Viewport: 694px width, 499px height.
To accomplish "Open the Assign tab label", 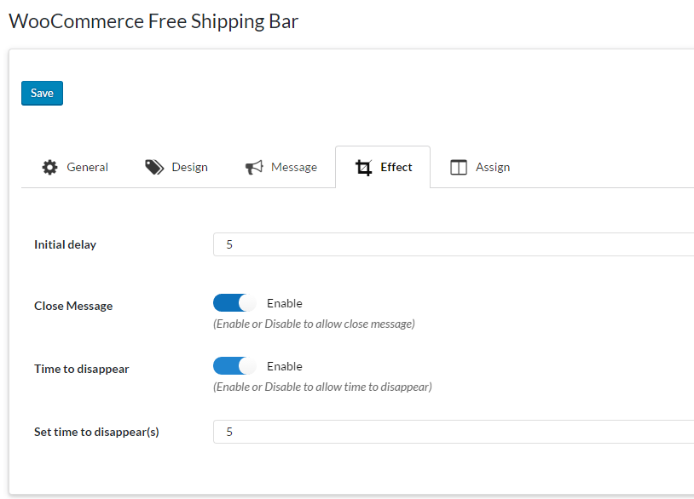I will [493, 167].
